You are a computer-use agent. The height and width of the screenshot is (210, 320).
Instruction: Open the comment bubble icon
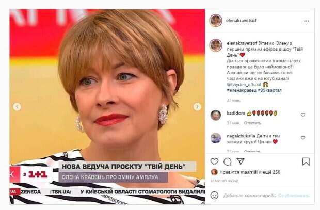(227, 161)
